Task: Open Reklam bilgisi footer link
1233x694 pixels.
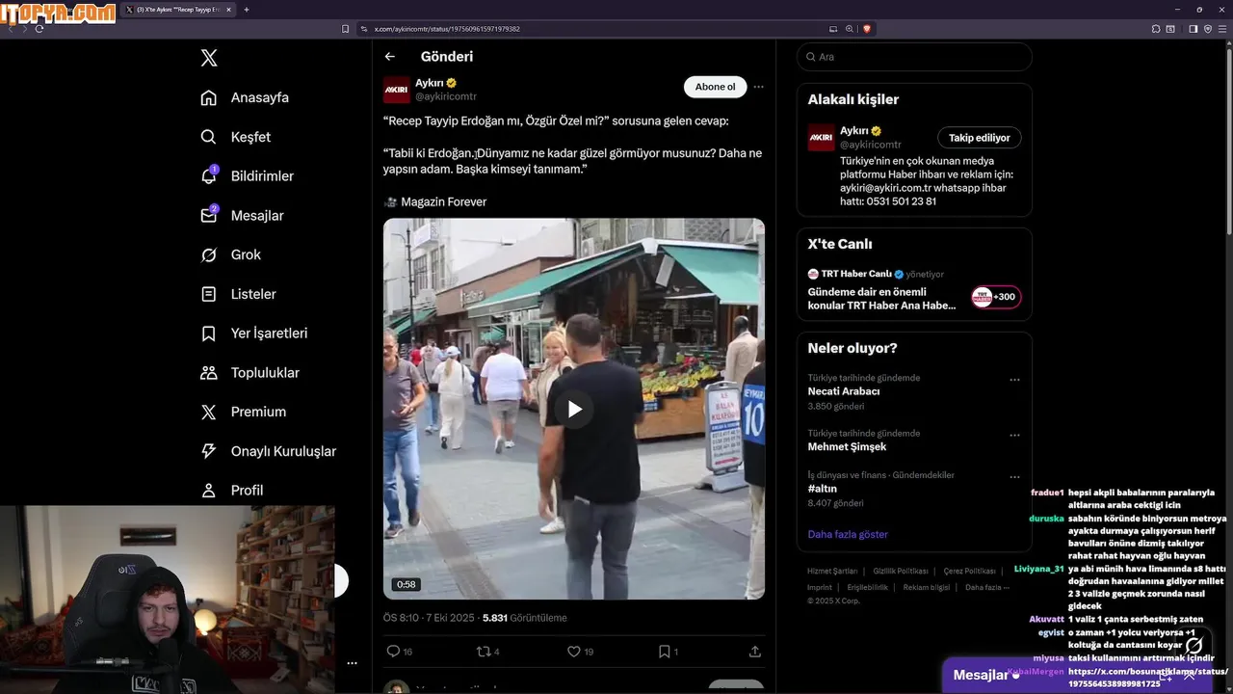Action: tap(926, 587)
